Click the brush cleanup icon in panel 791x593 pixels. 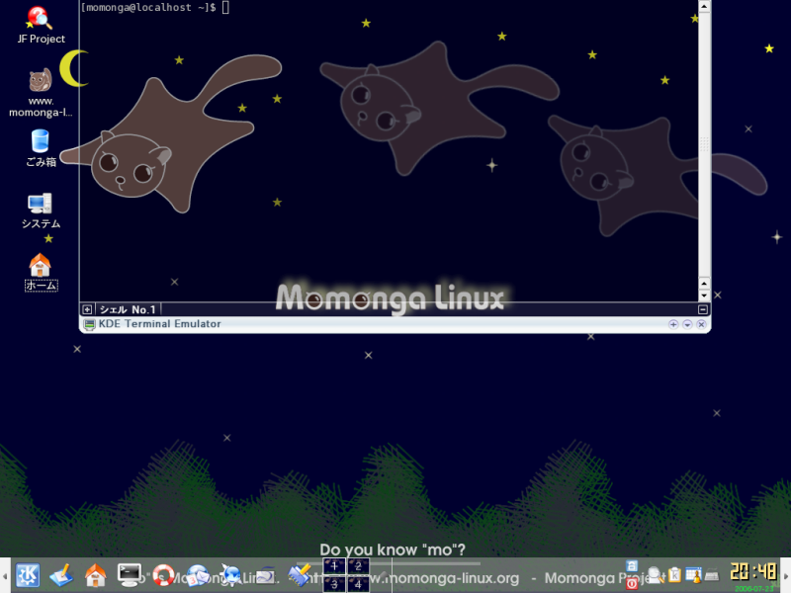(x=300, y=575)
